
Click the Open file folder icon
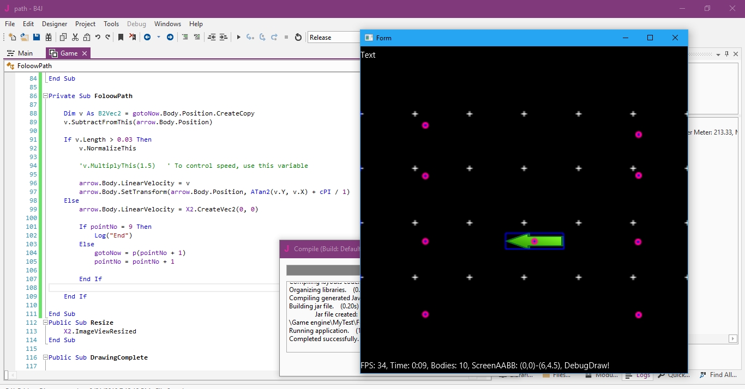pos(25,38)
